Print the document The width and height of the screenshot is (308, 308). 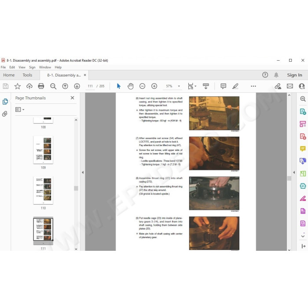[x=41, y=86]
